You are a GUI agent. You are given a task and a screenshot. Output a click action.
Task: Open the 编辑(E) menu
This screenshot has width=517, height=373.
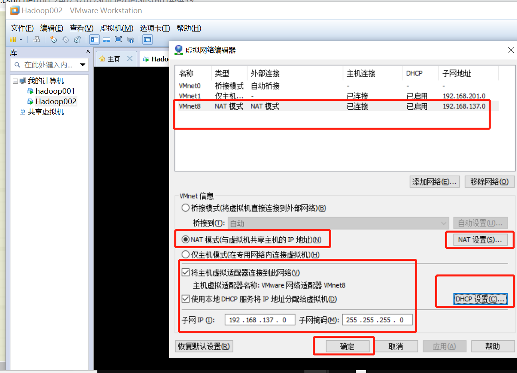[x=51, y=28]
